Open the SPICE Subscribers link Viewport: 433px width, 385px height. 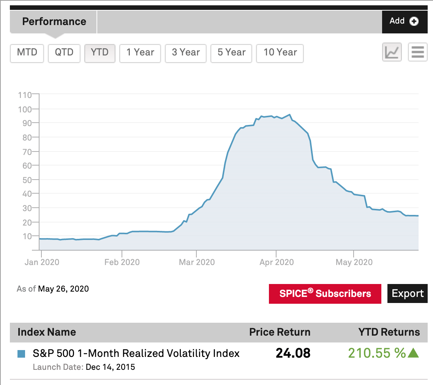(325, 293)
